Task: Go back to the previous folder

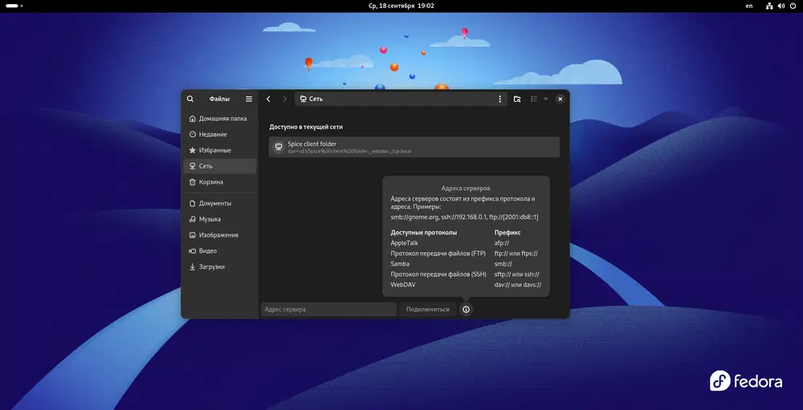Action: click(268, 99)
